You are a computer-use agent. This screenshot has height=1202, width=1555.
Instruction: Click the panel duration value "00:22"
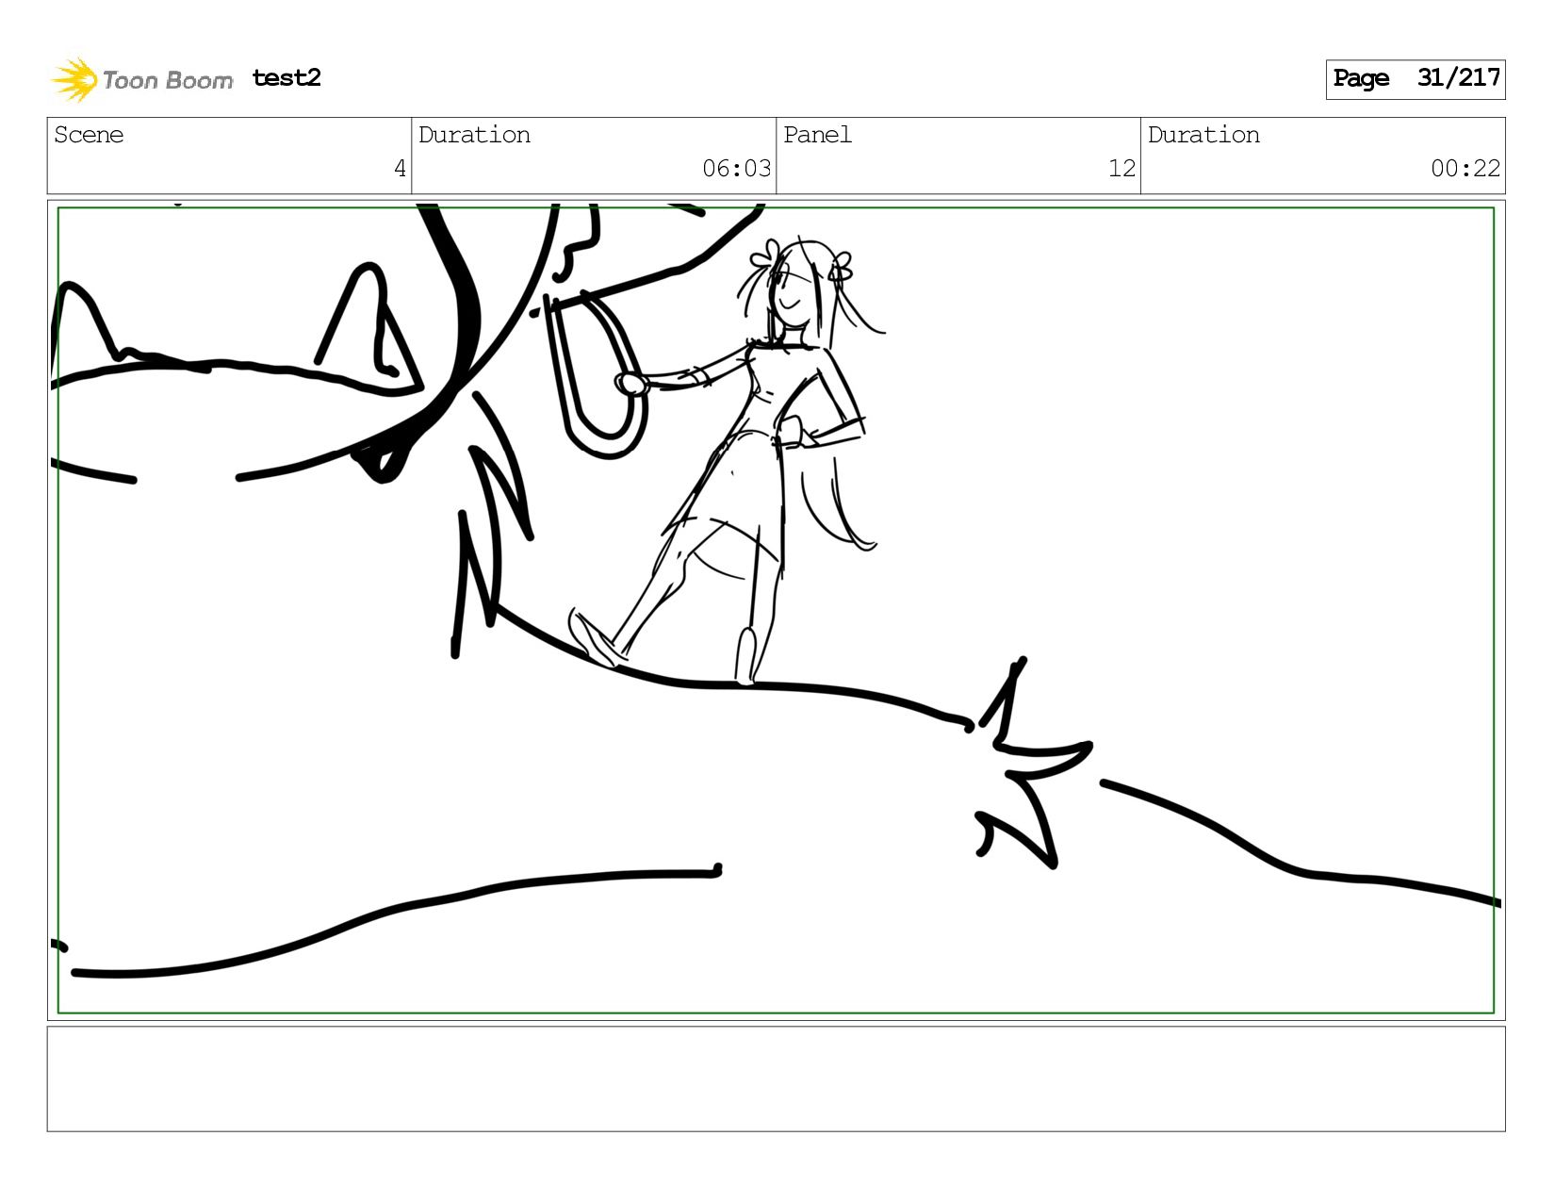pos(1465,169)
